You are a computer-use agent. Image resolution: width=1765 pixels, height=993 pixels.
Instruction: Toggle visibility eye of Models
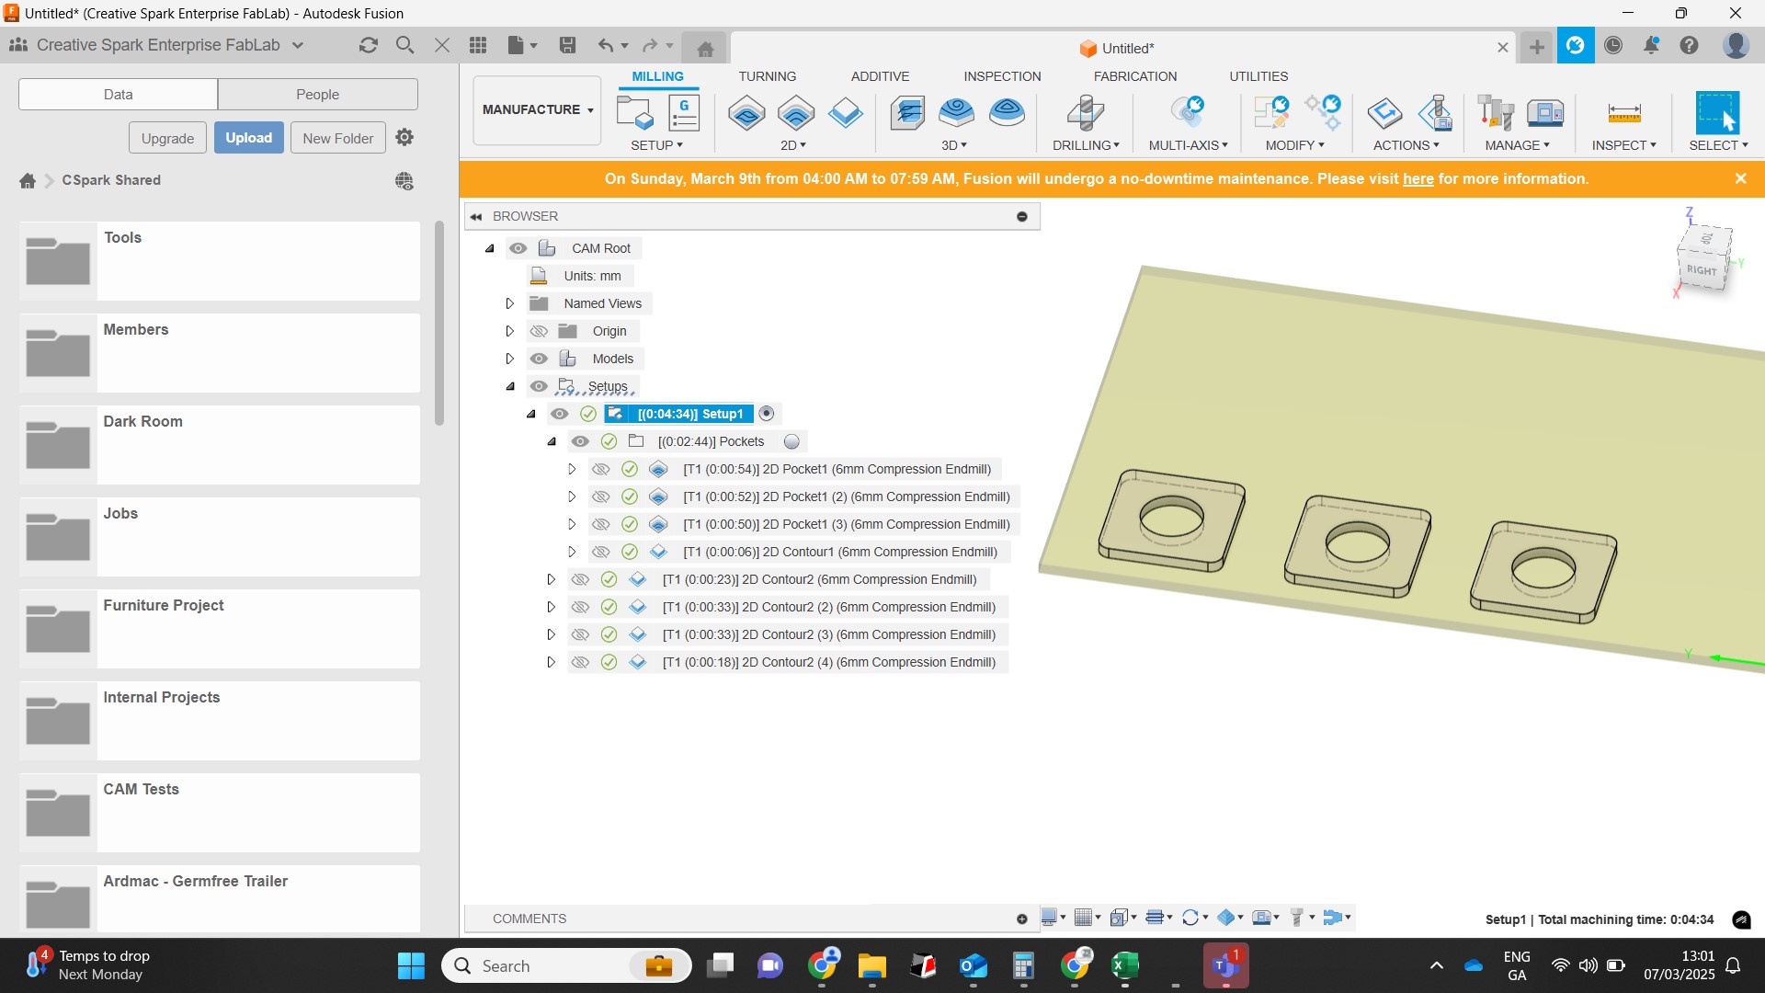coord(540,359)
